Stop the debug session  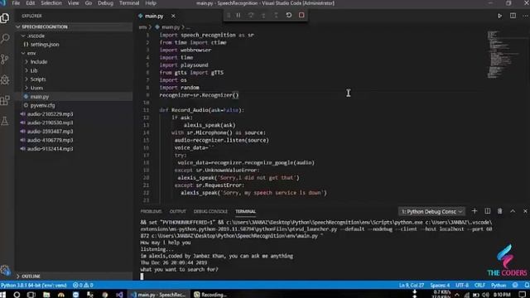pyautogui.click(x=301, y=15)
